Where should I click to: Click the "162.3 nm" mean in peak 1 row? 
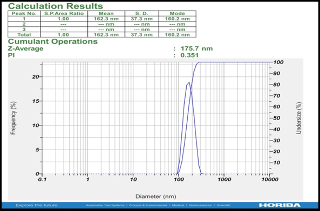point(106,19)
